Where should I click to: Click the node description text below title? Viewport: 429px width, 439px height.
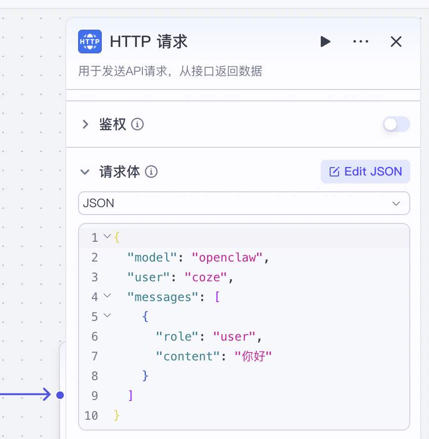click(170, 72)
